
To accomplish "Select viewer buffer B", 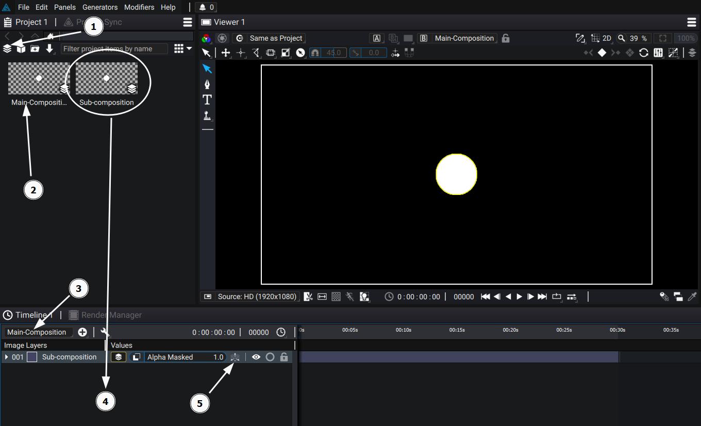I will tap(424, 38).
